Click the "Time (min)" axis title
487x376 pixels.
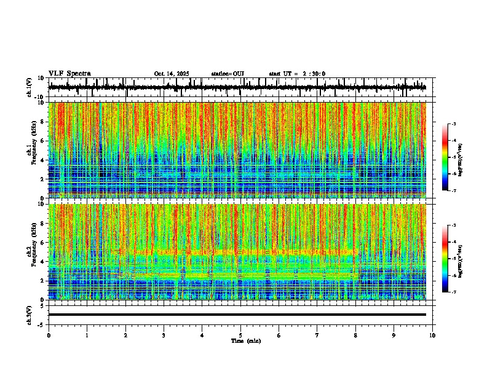246,341
